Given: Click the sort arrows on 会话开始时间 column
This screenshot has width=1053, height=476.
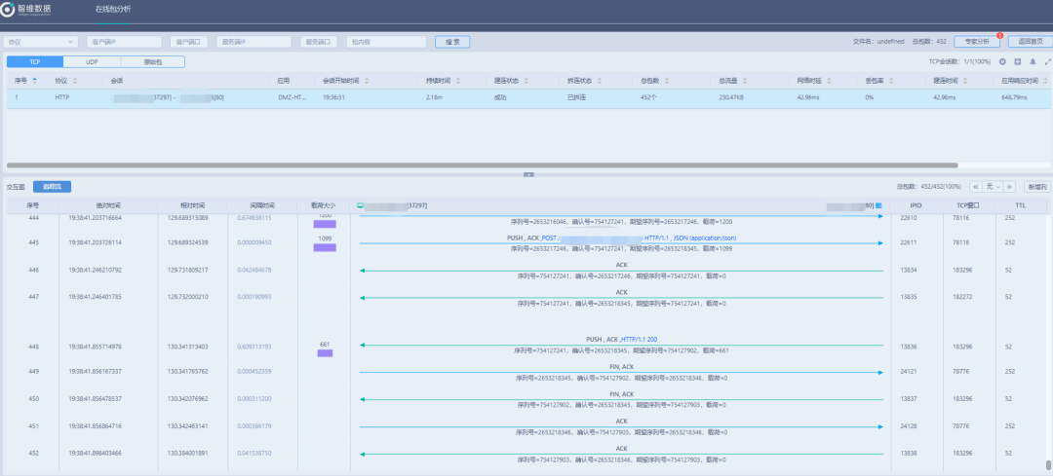Looking at the screenshot, I should (x=367, y=81).
